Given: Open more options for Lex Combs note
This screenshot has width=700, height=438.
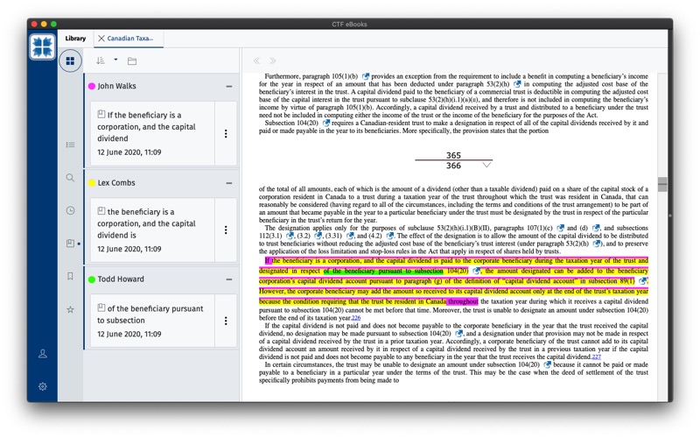Looking at the screenshot, I should click(226, 230).
